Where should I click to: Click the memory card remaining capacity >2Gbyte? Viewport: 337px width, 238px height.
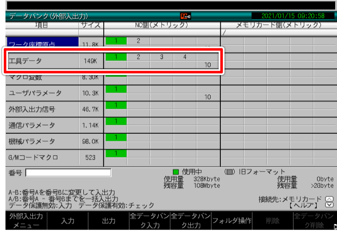[322, 185]
